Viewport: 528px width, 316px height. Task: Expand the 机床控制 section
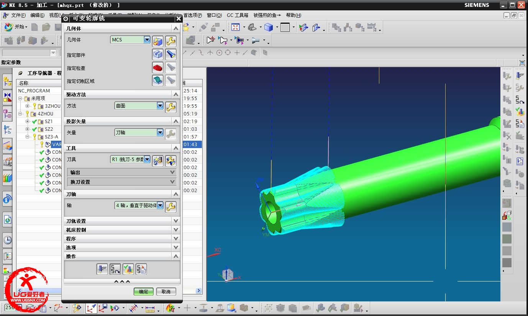click(x=122, y=230)
